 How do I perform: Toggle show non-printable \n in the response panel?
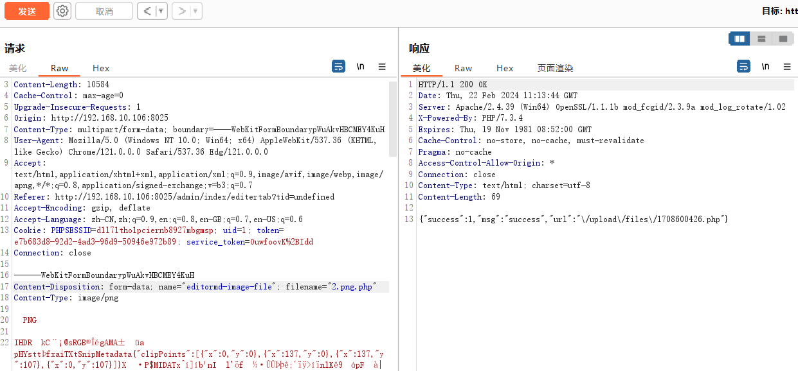(x=765, y=67)
